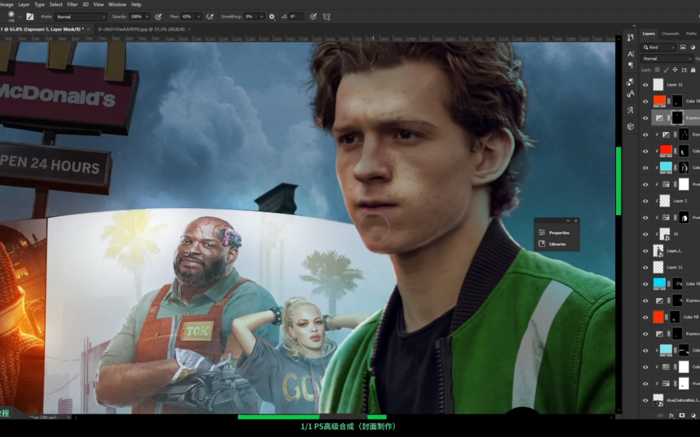Hide Hue/Saturation 1 layer eye

pyautogui.click(x=645, y=400)
